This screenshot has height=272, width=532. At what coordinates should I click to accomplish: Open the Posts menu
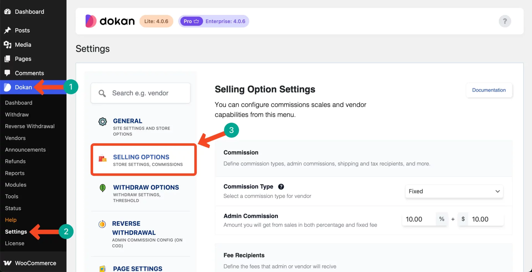tap(33, 30)
